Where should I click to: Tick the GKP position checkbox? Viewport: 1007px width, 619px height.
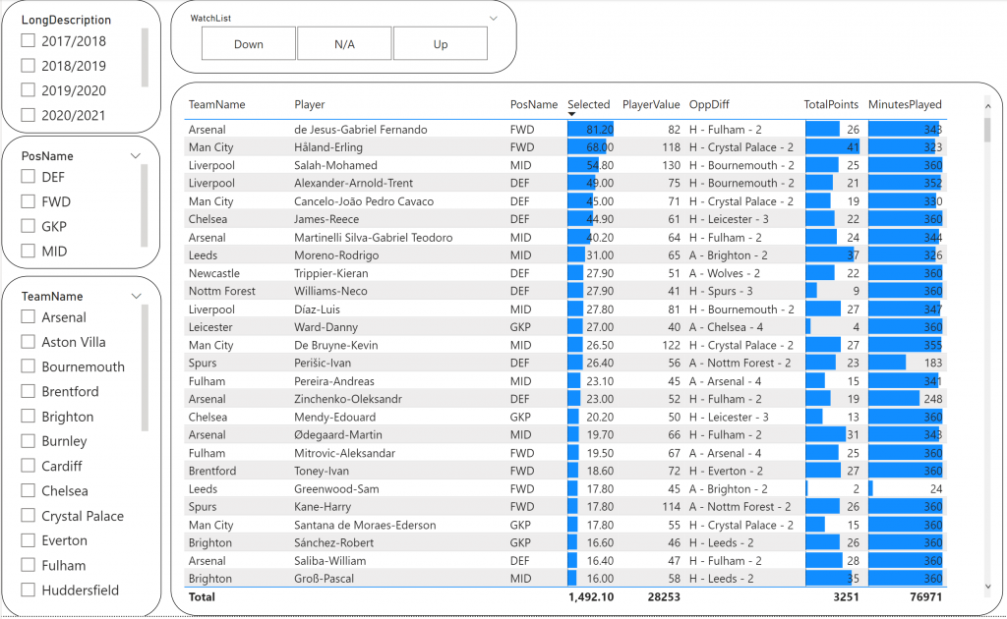pyautogui.click(x=28, y=226)
